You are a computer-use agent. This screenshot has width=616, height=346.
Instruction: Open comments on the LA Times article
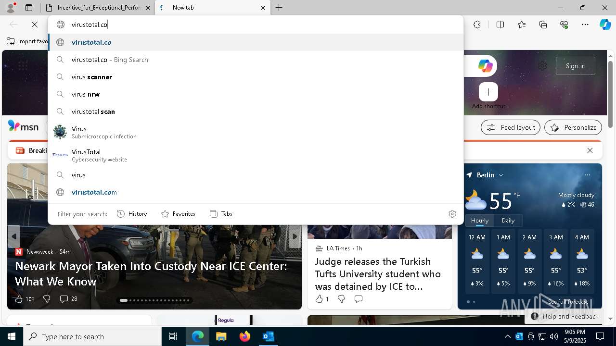[x=359, y=299]
